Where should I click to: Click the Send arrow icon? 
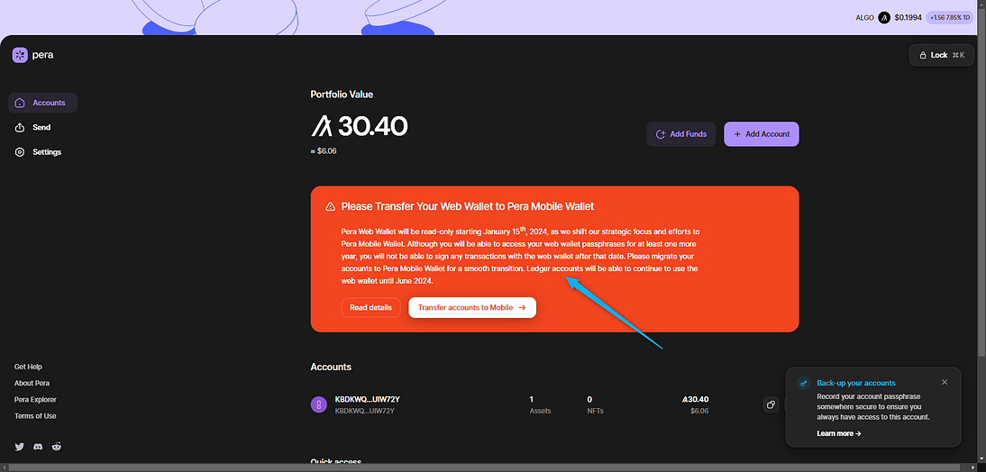[20, 128]
